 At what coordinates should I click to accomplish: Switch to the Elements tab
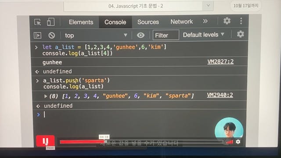[x=81, y=22]
